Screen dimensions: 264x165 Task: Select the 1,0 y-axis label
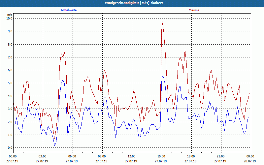(10, 135)
